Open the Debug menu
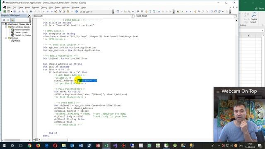This screenshot has width=265, height=149. click(x=44, y=7)
